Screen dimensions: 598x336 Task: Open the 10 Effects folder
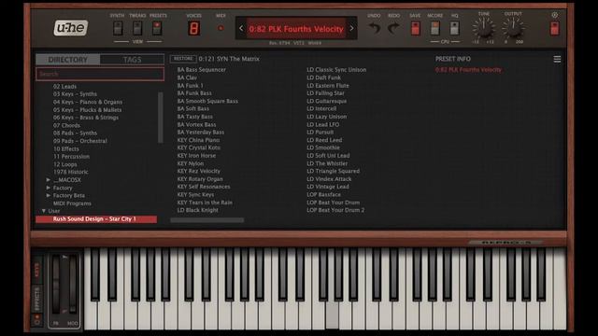coord(66,149)
